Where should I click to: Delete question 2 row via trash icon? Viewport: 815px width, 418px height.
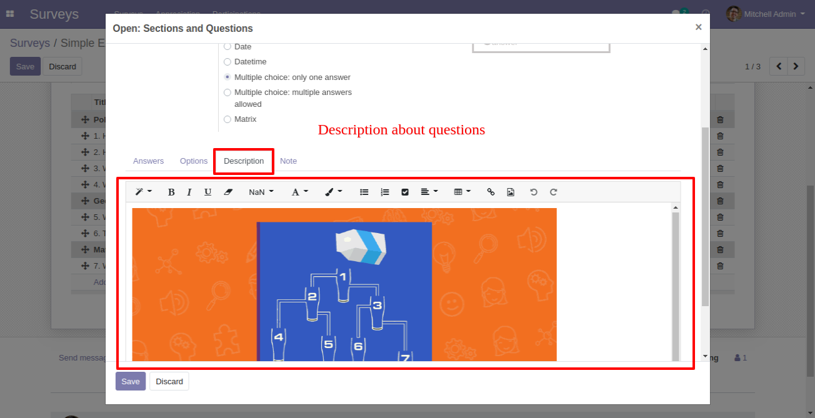point(720,152)
